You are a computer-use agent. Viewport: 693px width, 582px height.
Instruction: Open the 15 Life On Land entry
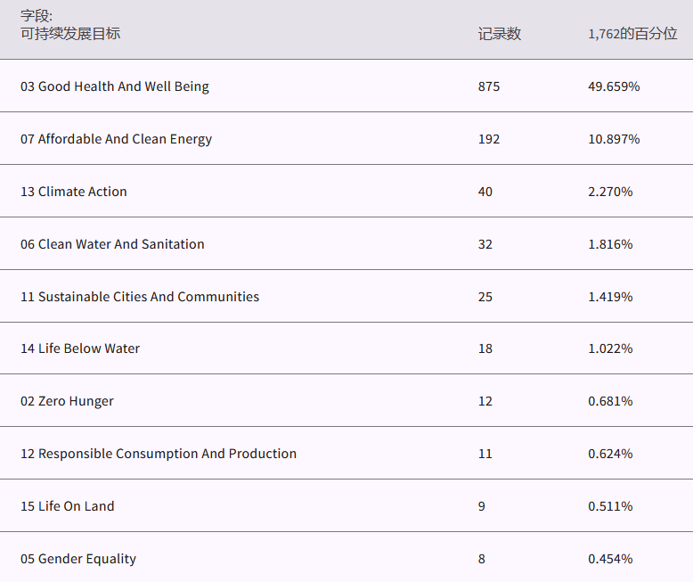(68, 506)
